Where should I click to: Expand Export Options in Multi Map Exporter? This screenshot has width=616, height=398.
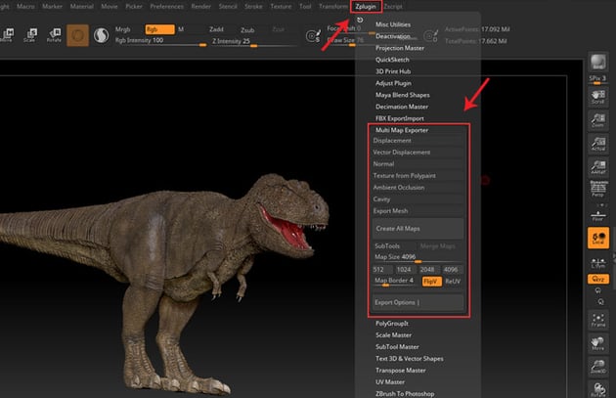click(397, 302)
